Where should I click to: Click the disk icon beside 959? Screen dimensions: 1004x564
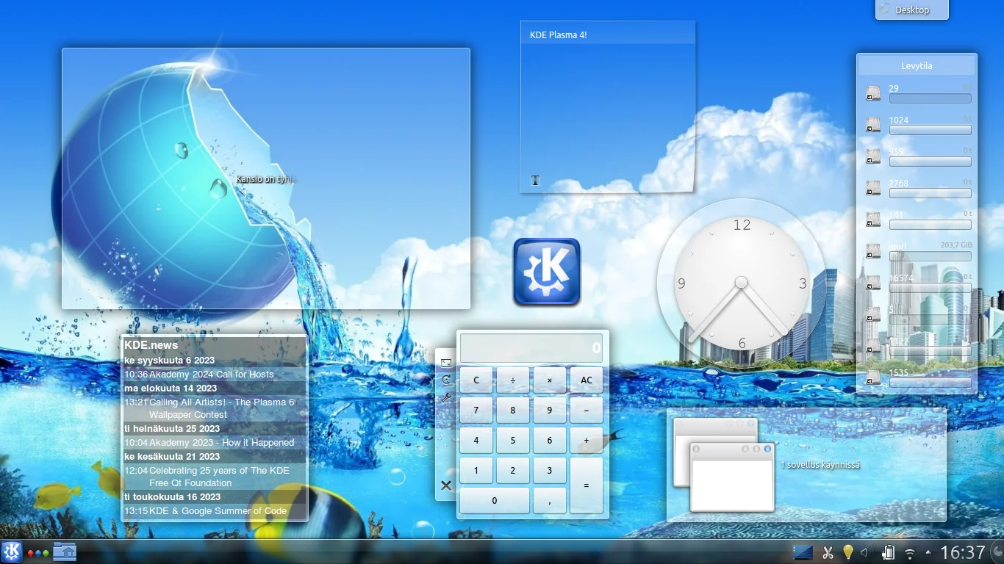(873, 156)
